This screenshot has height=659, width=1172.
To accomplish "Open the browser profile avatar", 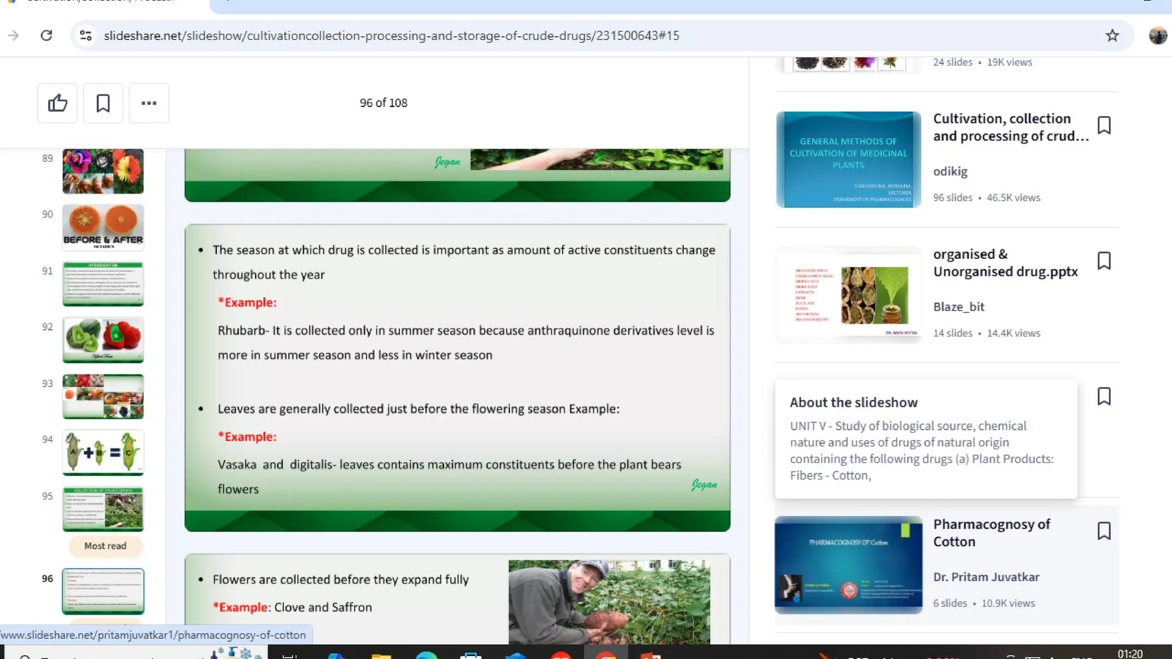I will click(1158, 35).
